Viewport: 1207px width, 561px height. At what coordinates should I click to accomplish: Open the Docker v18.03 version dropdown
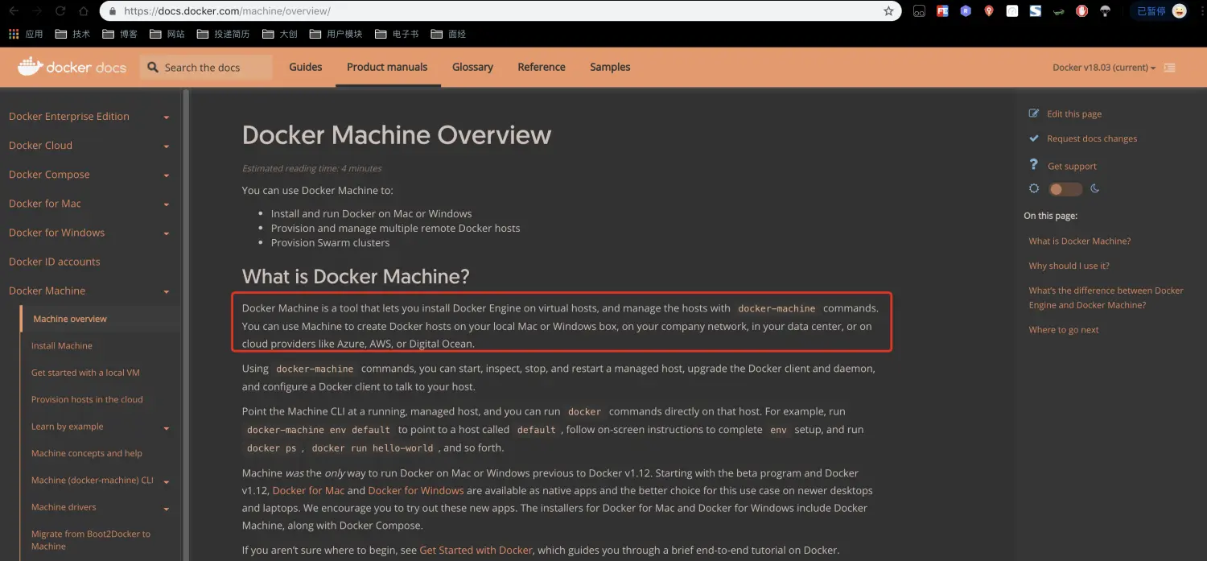1104,68
